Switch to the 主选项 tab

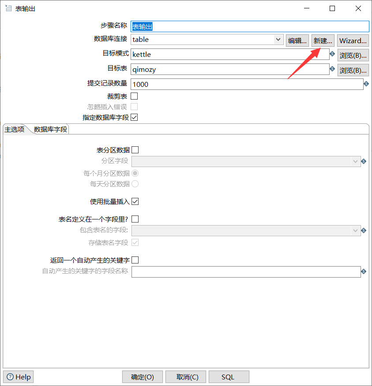15,129
